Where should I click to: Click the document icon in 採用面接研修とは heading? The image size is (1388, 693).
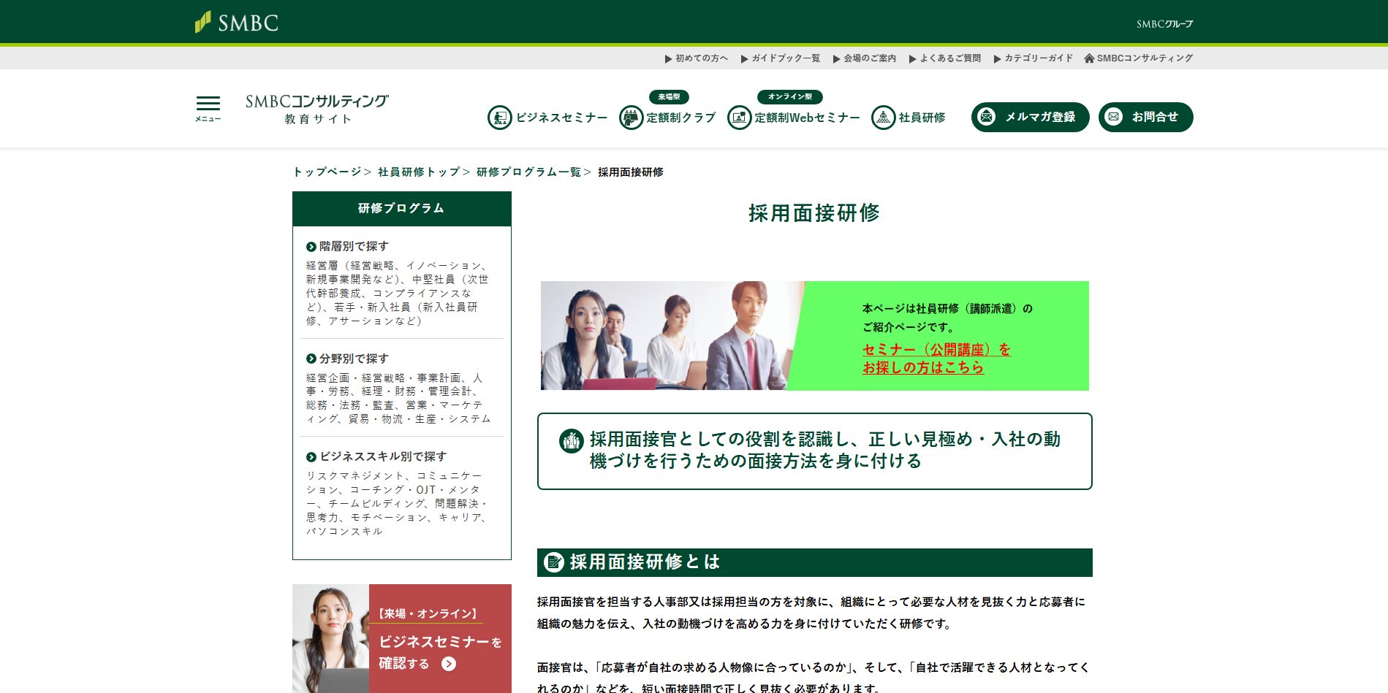coord(554,562)
